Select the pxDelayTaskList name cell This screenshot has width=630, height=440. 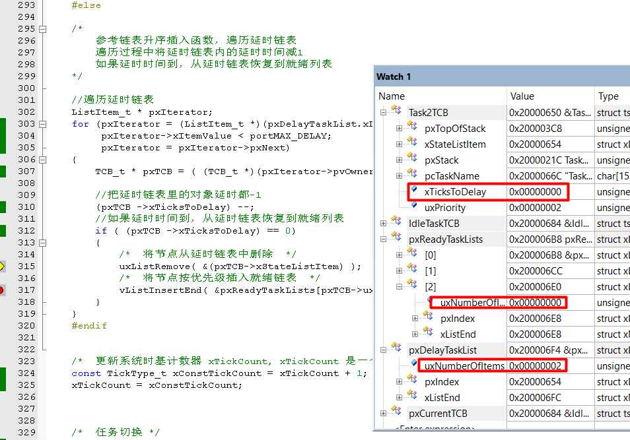442,350
